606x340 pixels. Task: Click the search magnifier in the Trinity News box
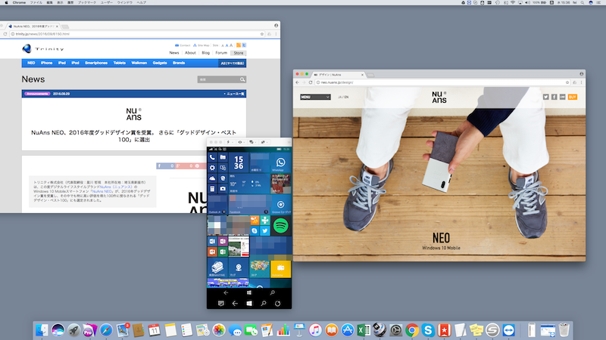tap(243, 79)
